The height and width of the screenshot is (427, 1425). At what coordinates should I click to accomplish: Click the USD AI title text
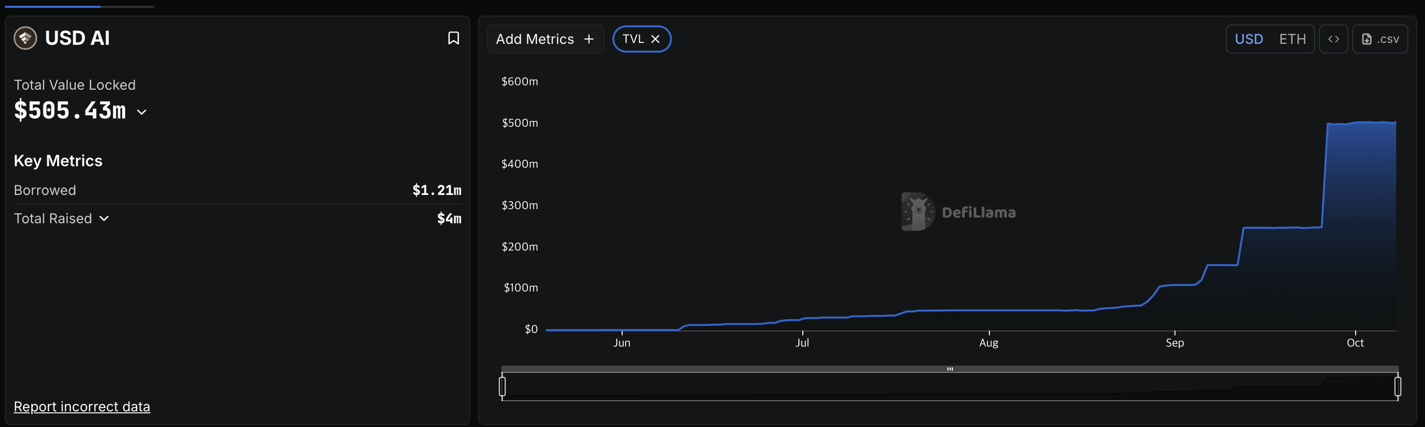coord(78,38)
